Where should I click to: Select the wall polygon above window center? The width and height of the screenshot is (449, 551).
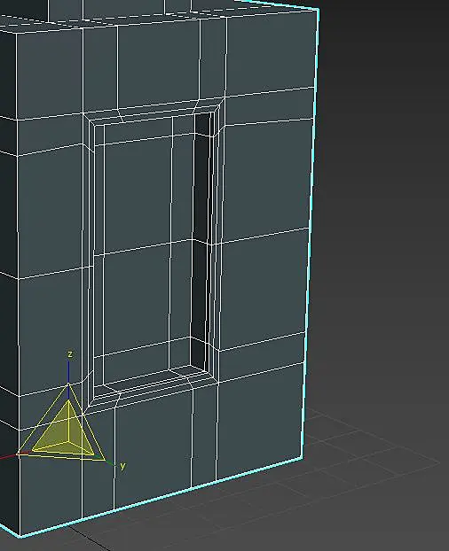click(158, 65)
